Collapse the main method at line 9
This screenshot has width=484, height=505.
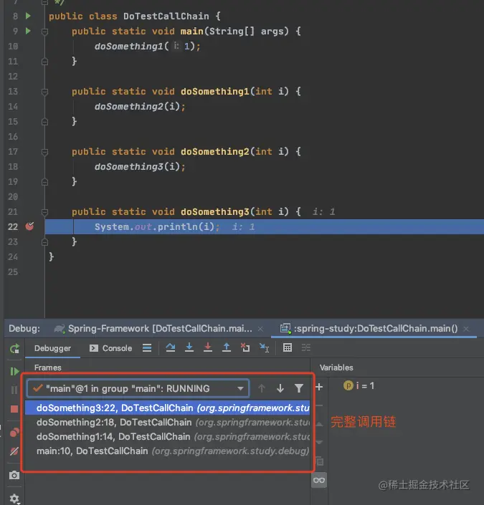45,32
